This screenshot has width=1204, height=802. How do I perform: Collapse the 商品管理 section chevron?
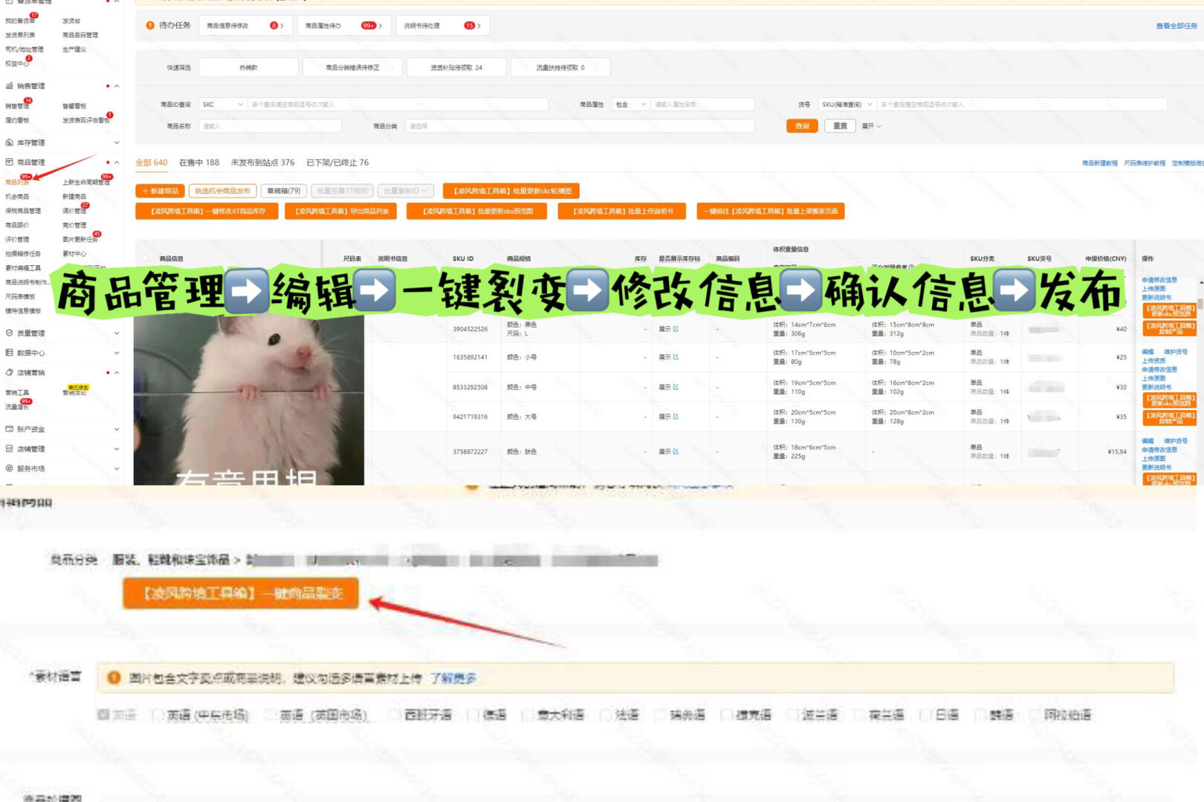[117, 162]
